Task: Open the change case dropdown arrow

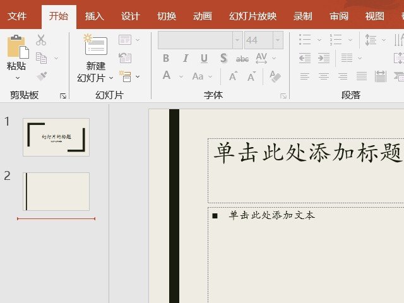Action: tap(210, 76)
